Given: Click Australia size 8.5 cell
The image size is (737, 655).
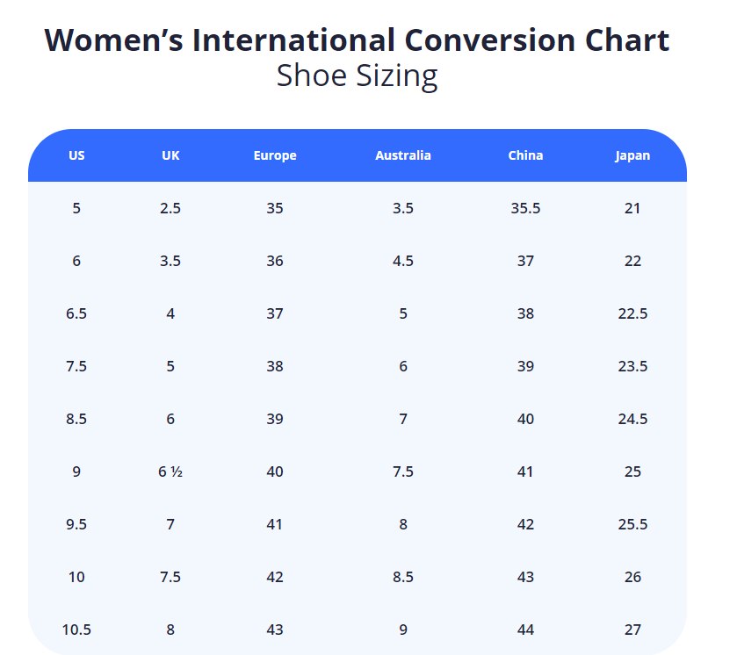Looking at the screenshot, I should pyautogui.click(x=403, y=577).
